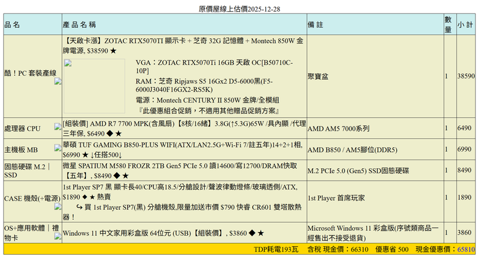Click the VGA:ZOTAC RTX5070Ti 16GB 天啟 OC line
The height and width of the screenshot is (256, 479).
(x=214, y=67)
